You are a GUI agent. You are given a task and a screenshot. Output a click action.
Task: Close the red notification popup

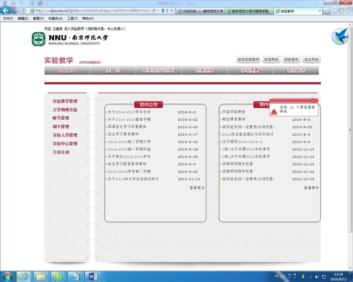(x=313, y=101)
